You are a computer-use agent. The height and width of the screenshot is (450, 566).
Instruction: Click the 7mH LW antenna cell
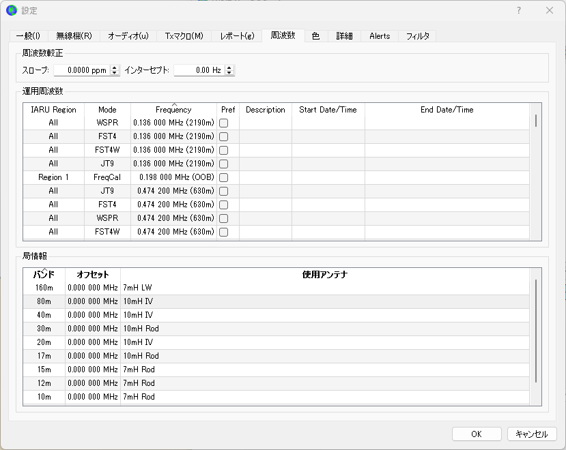pos(325,288)
